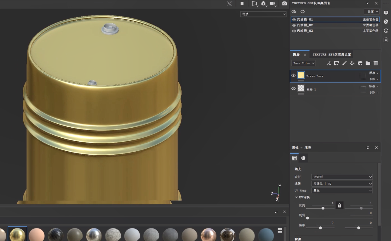This screenshot has height=241, width=391.
Task: Open the 材质 viewport display mode dropdown
Action: point(263,14)
